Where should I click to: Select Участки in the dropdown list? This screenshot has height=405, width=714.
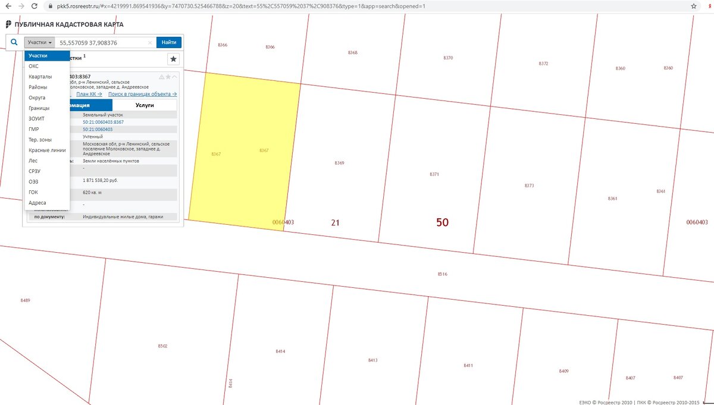pos(47,56)
